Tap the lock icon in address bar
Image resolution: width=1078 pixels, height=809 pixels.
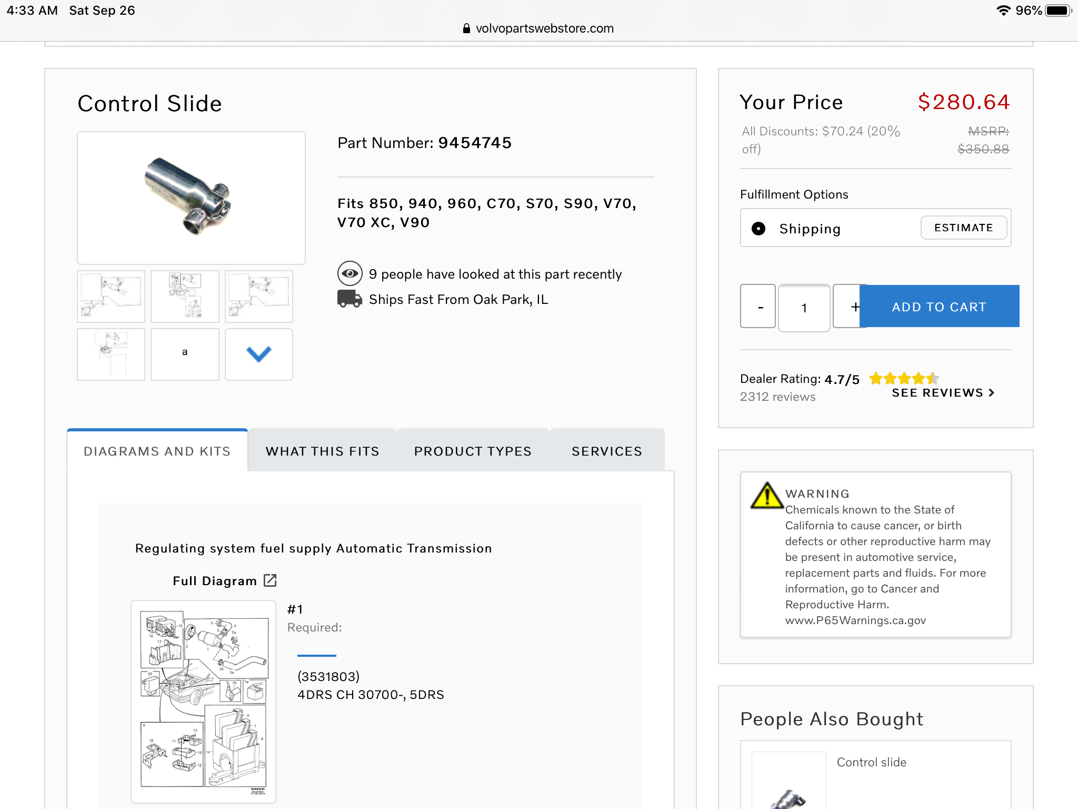[466, 28]
